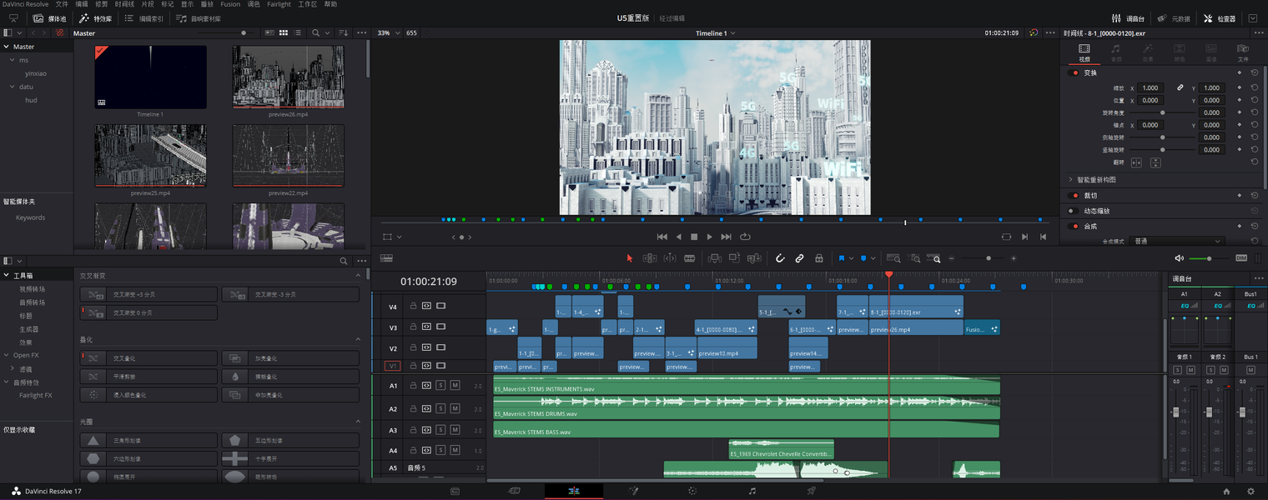Toggle the zoom link chain in inspector
1268x500 pixels.
tap(1180, 87)
